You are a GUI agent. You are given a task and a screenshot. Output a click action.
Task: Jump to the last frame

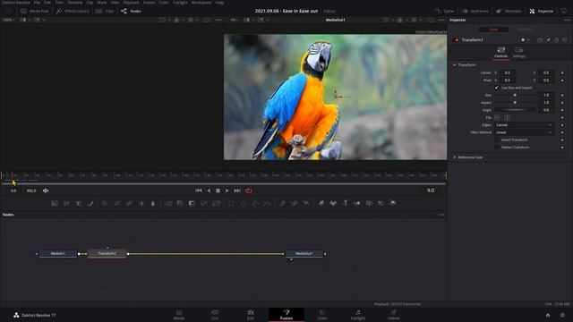(237, 191)
